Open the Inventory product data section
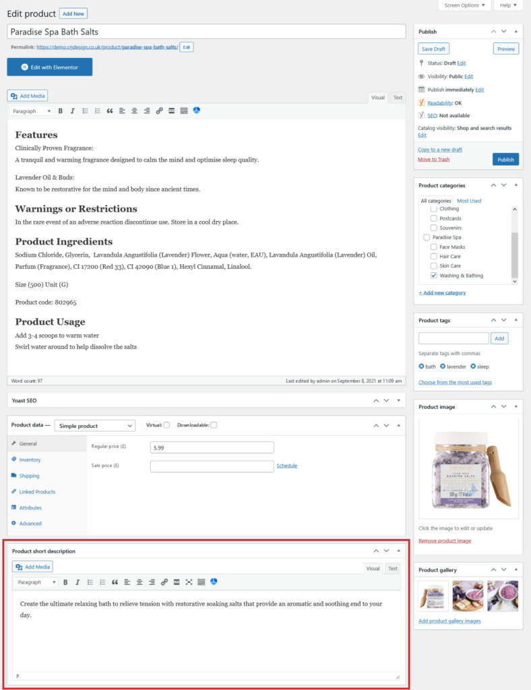531x690 pixels. pos(30,460)
